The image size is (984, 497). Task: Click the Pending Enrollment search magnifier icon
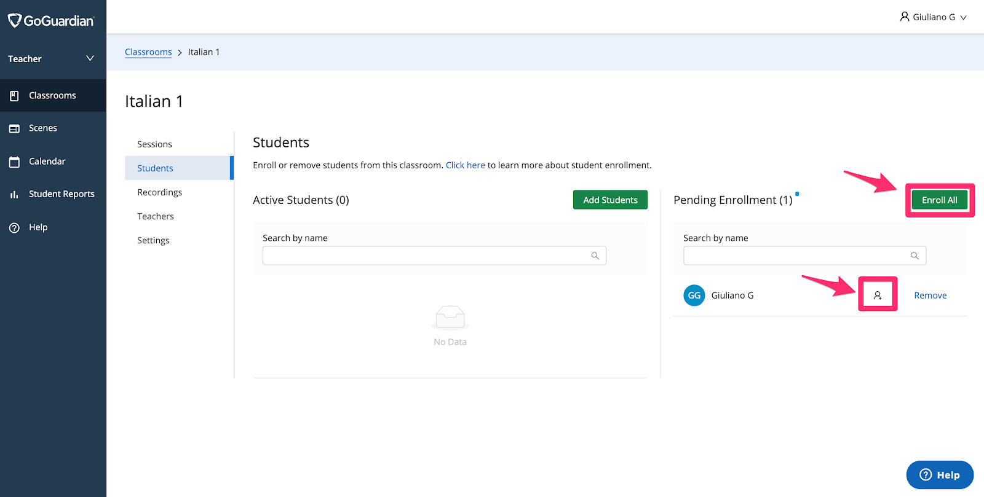click(x=915, y=256)
